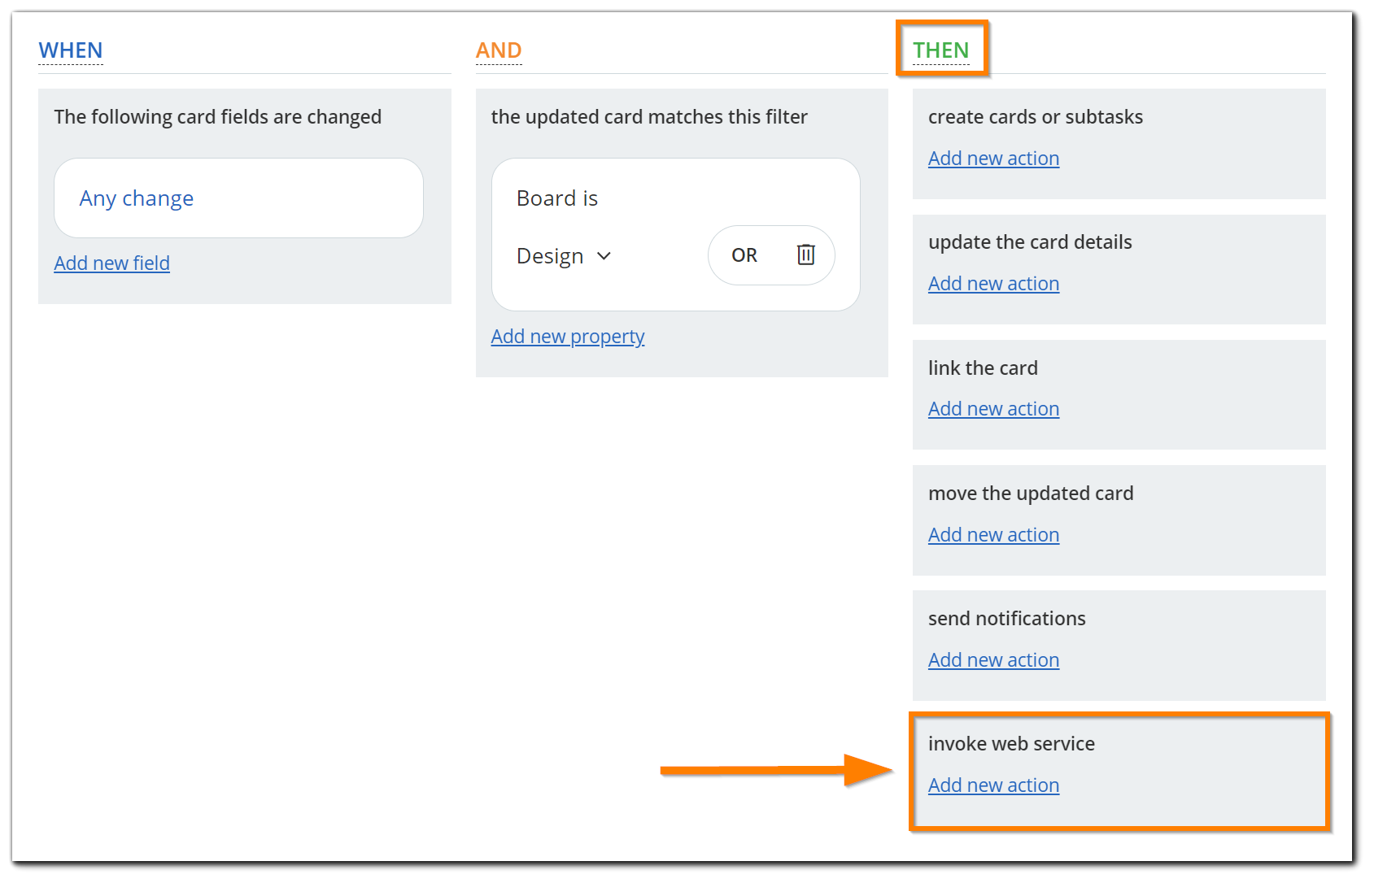Add new action under create cards or subtasks
Viewport: 1374px width, 883px height.
tap(992, 158)
